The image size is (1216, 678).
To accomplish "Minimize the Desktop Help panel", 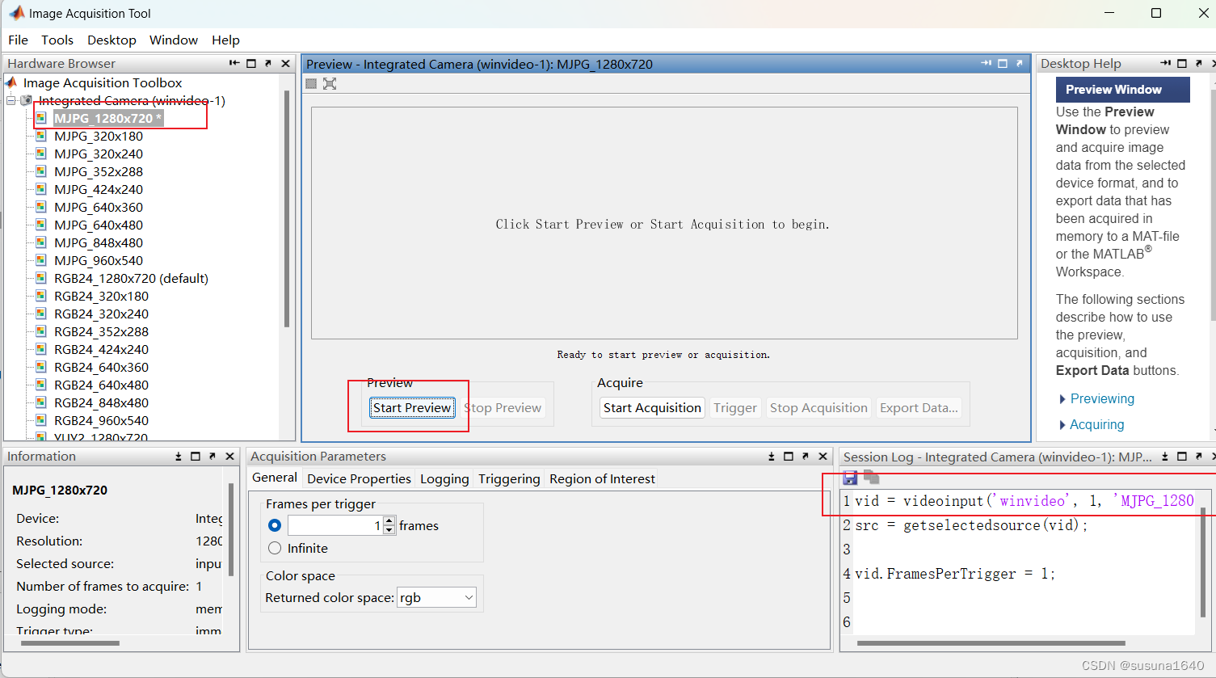I will pos(1165,63).
